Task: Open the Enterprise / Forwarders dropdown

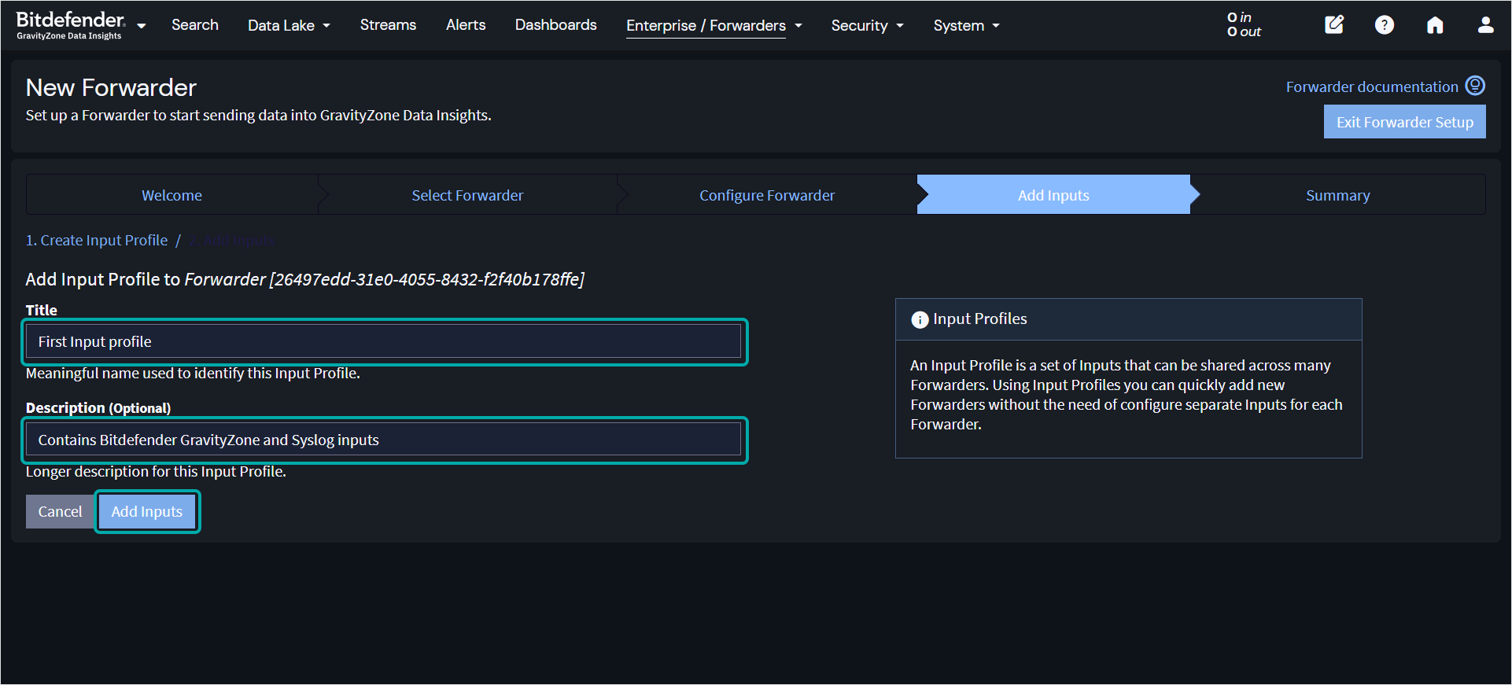Action: click(x=714, y=25)
